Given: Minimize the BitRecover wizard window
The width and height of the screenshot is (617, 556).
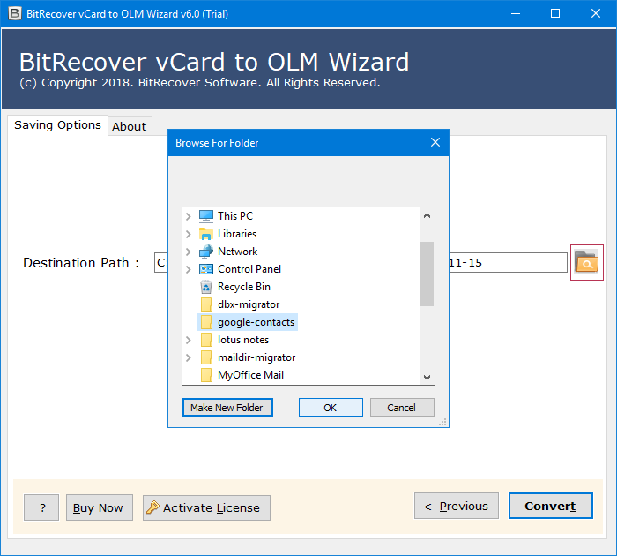Looking at the screenshot, I should pos(516,14).
